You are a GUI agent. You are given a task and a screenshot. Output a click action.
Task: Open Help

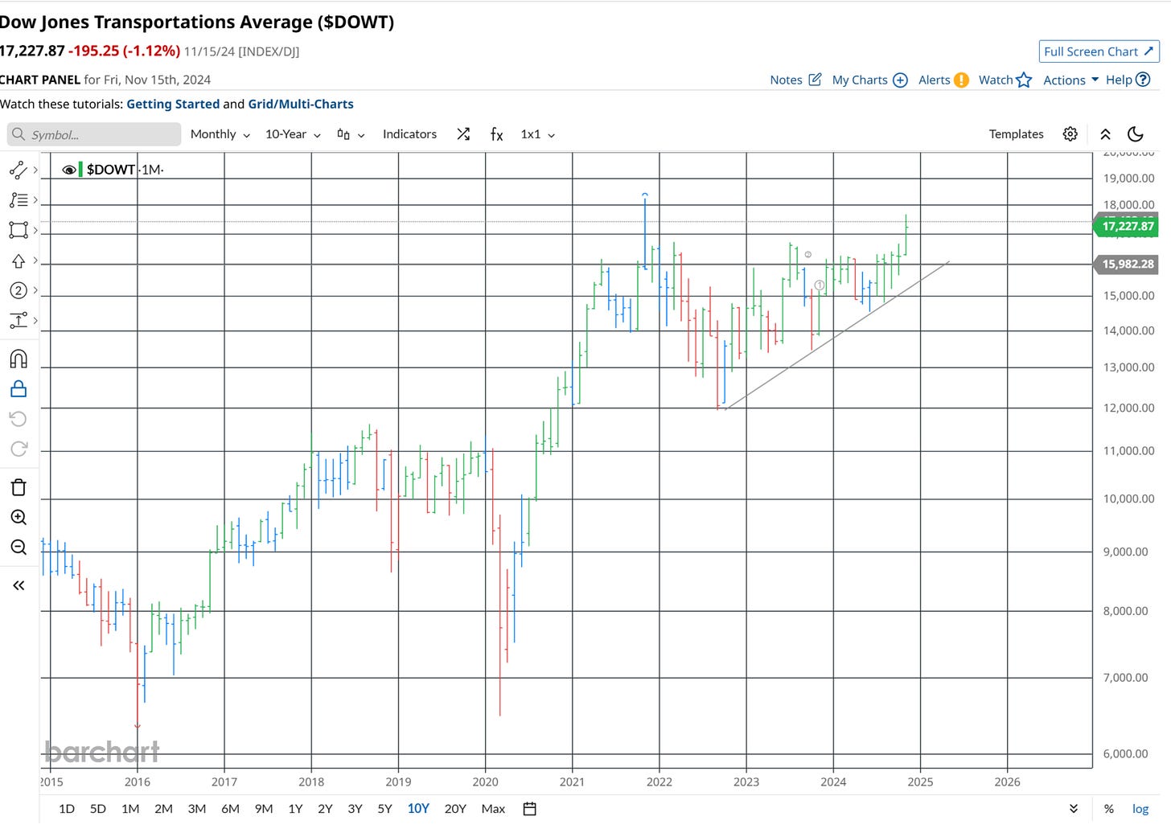click(x=1128, y=80)
